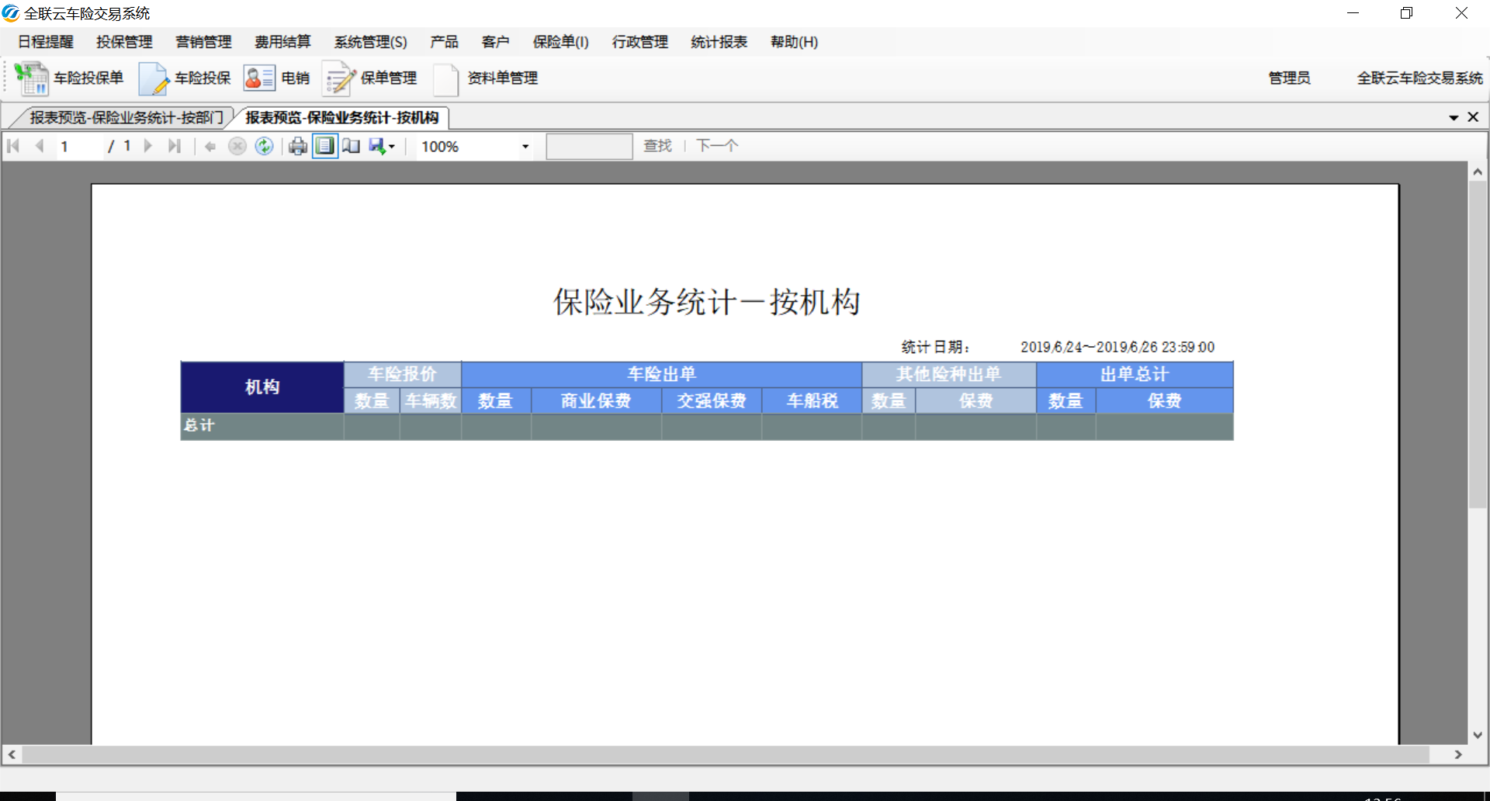
Task: Click the vertical scrollbar down arrow
Action: click(1478, 735)
